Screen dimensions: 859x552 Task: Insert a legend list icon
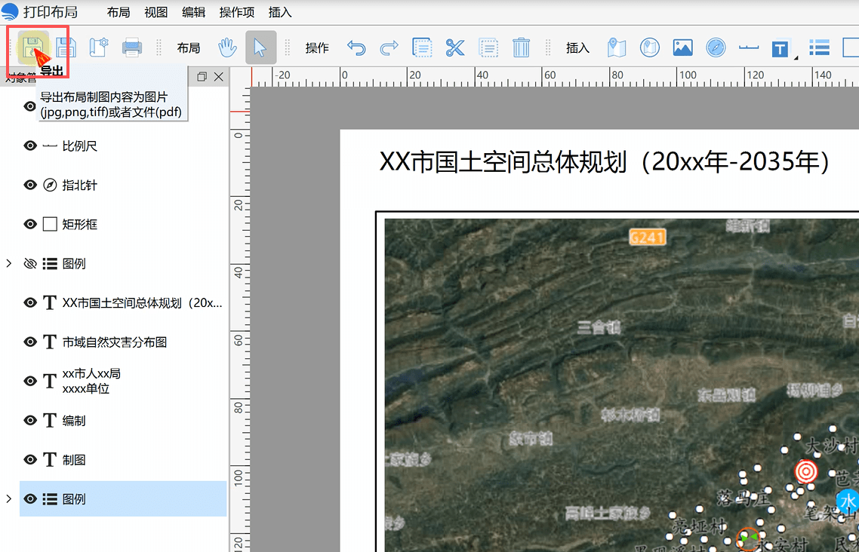coord(820,48)
